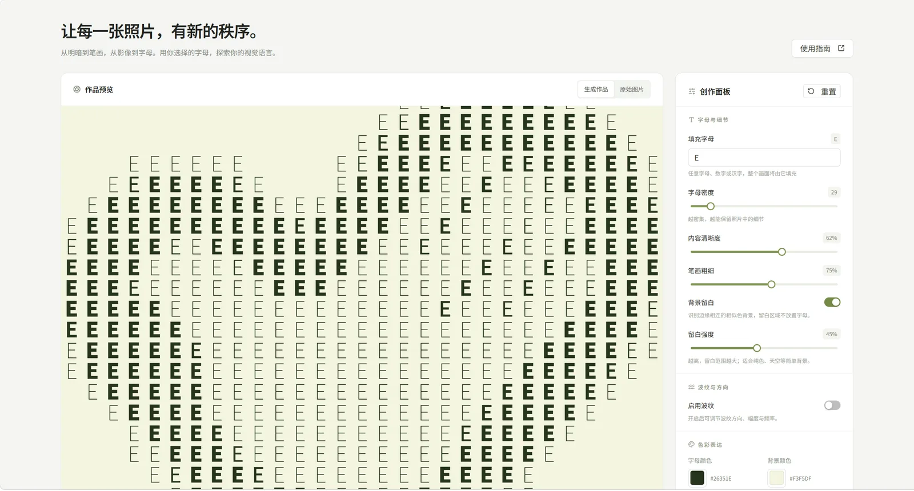
Task: Click the #F3F5DF hex value
Action: click(800, 479)
